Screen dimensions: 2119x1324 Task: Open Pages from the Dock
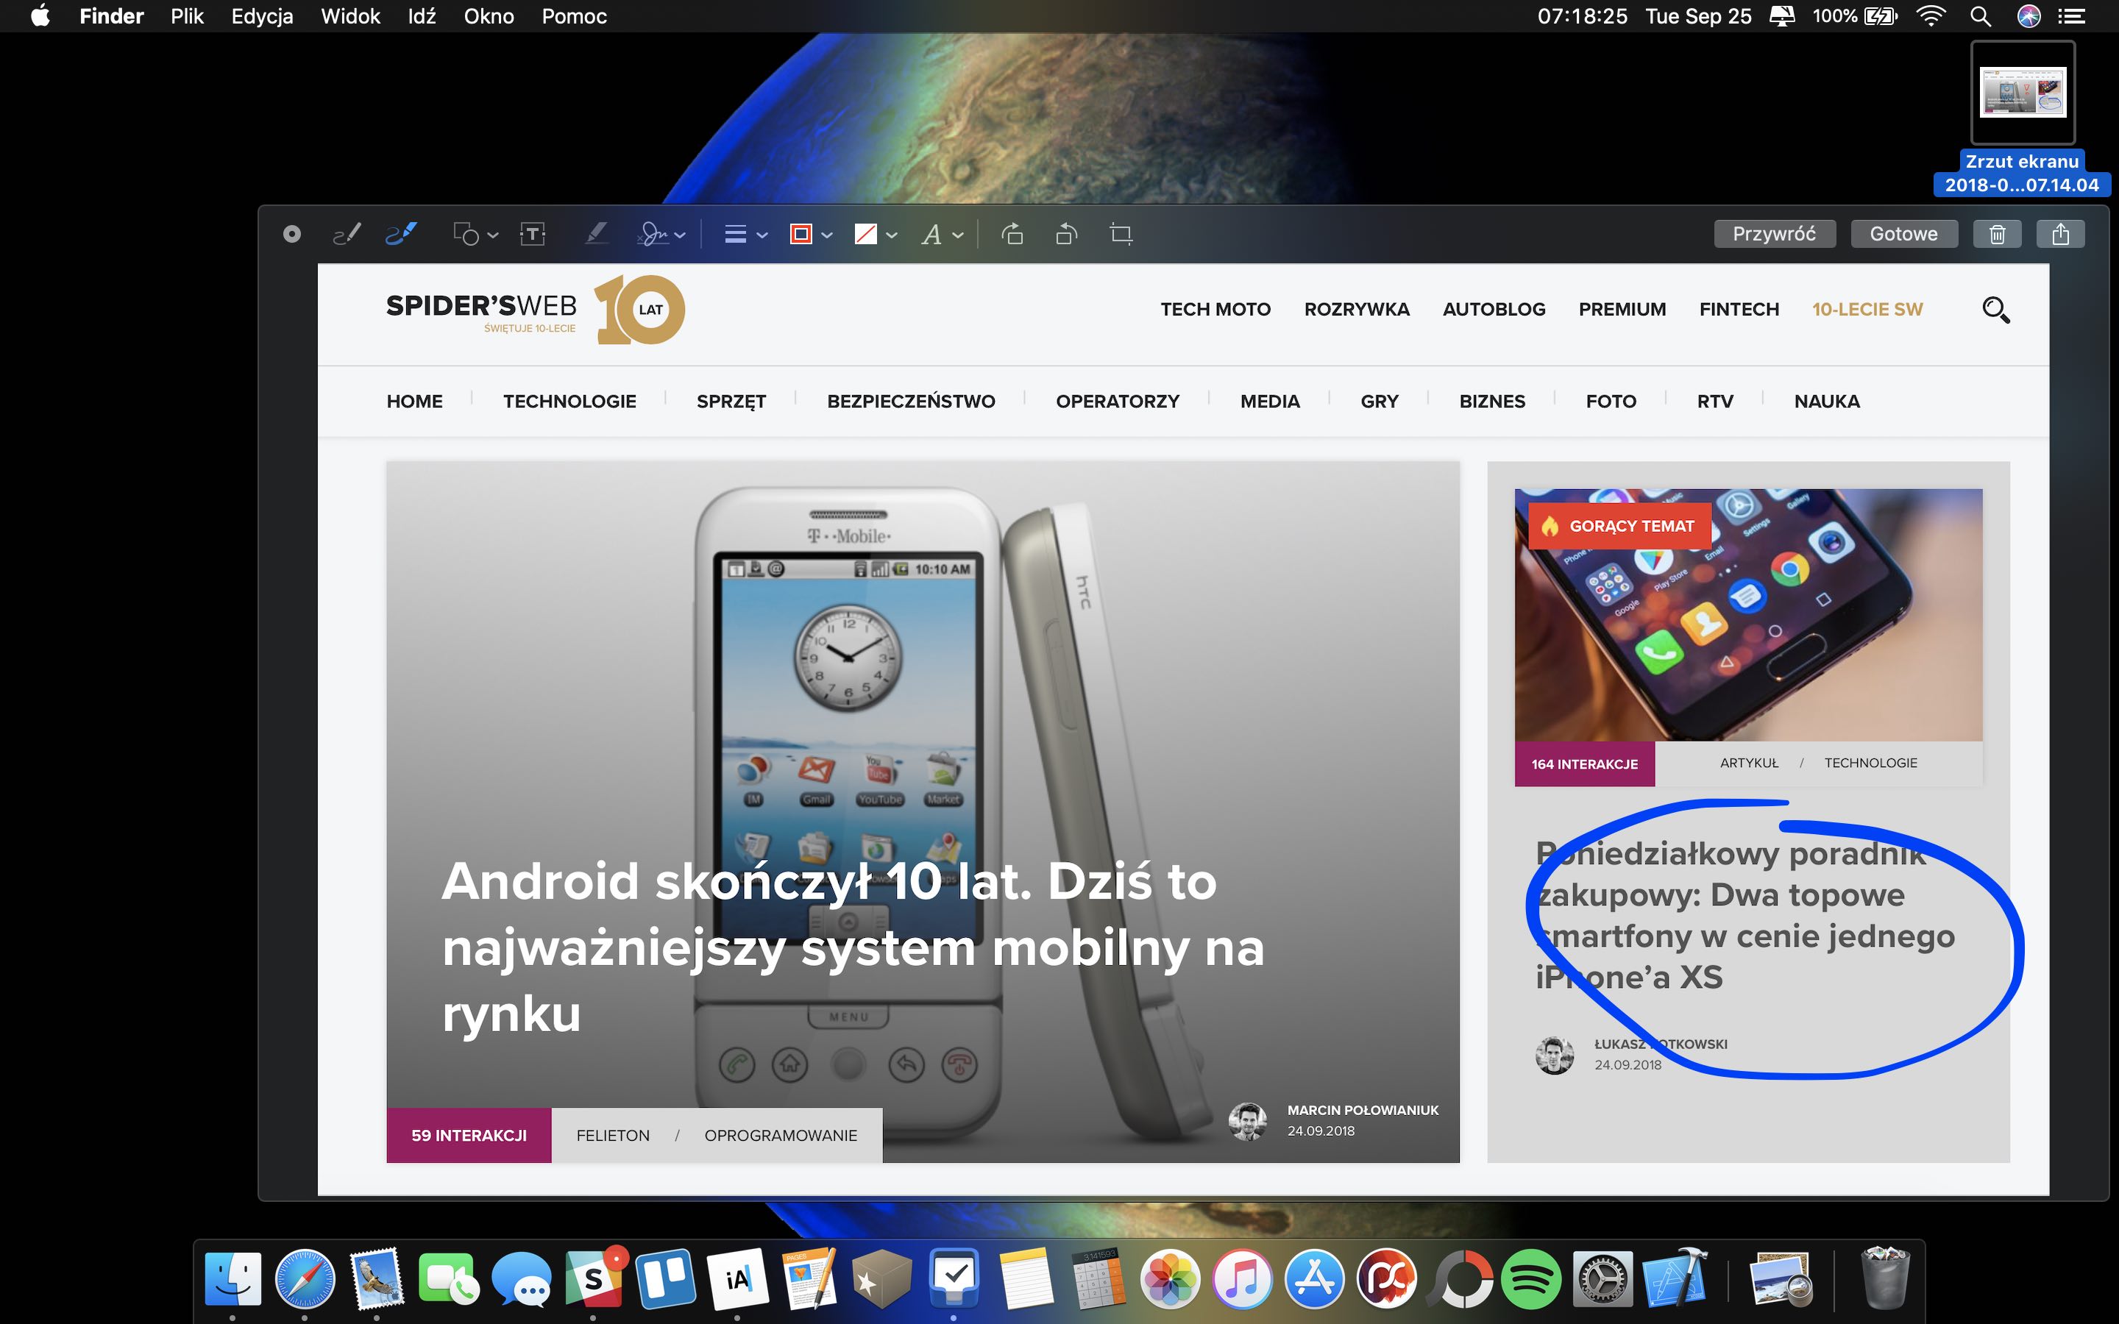810,1278
